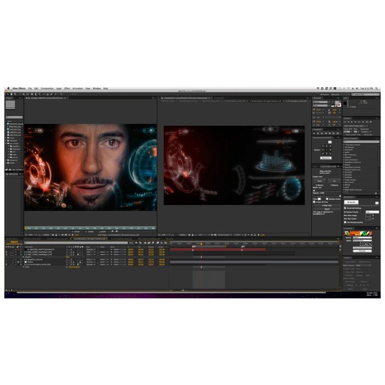Expand the Blur & Sharpen effects category
This screenshot has width=385, height=385.
[344, 155]
